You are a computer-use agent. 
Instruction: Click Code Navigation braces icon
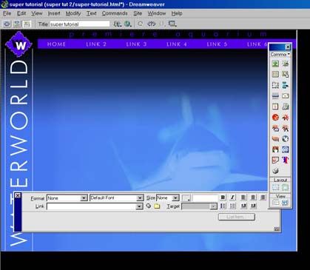[162, 24]
